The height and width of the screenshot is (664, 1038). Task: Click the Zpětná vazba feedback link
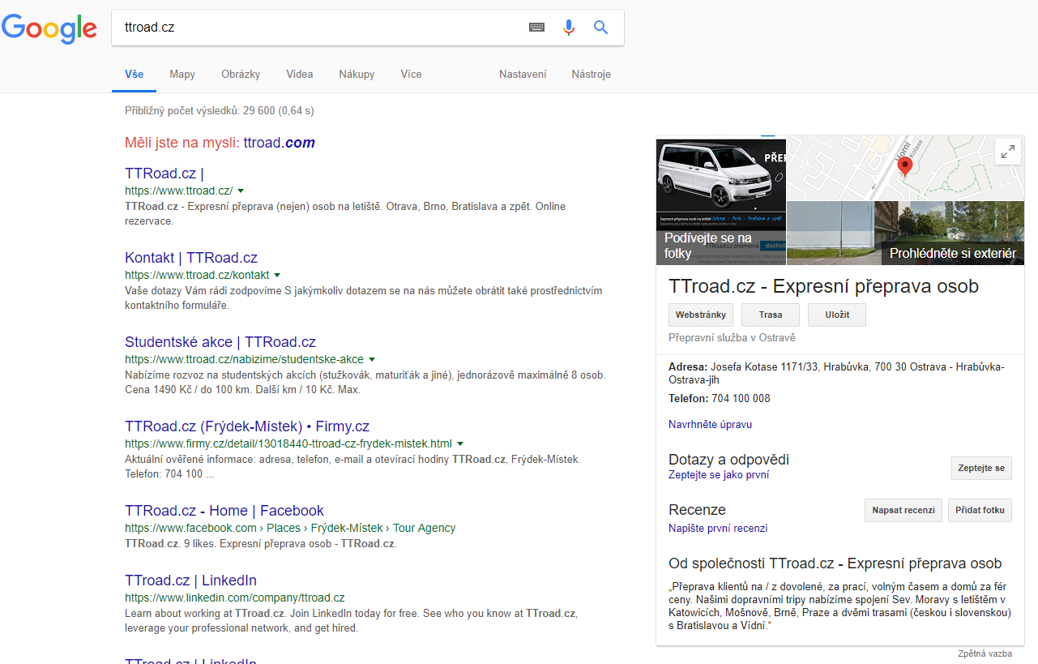click(985, 653)
